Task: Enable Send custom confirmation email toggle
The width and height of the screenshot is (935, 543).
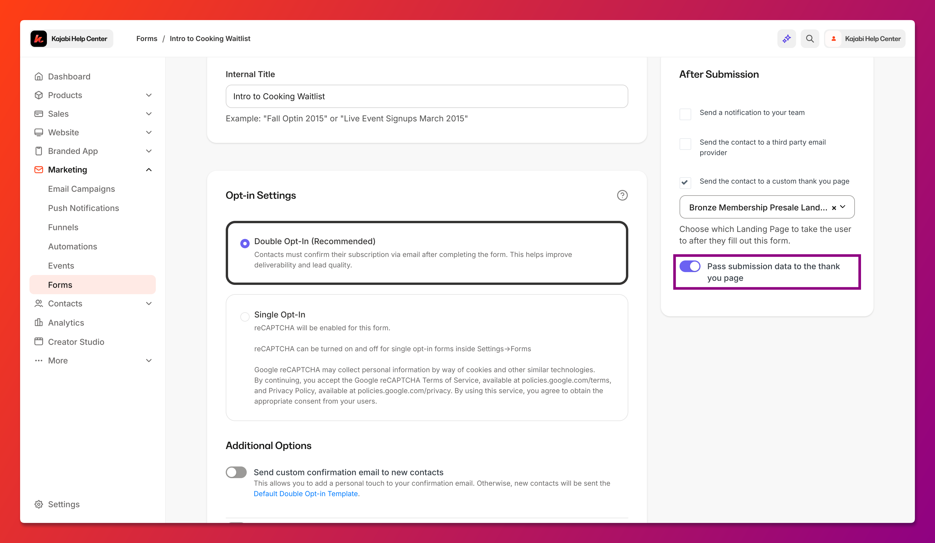Action: [x=236, y=472]
